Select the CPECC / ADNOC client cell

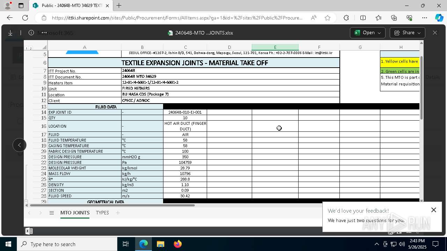tap(230, 100)
